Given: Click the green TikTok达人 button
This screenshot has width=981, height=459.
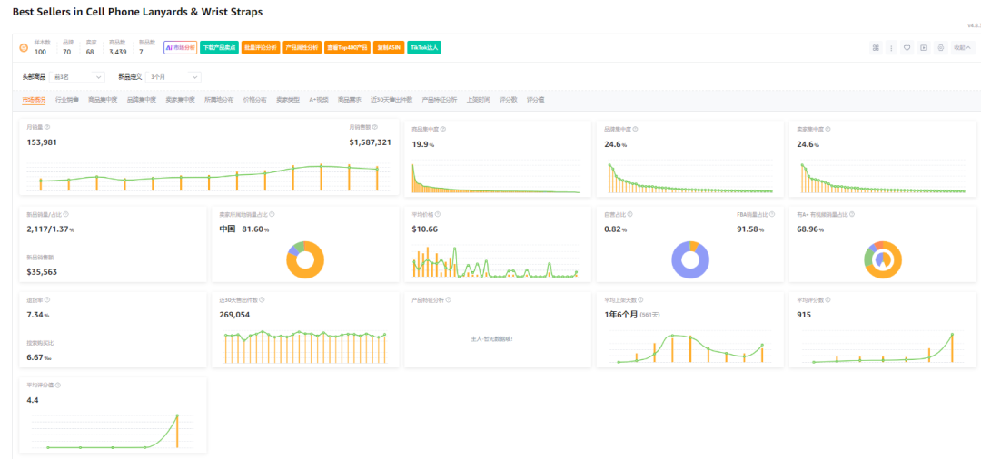Looking at the screenshot, I should tap(424, 47).
